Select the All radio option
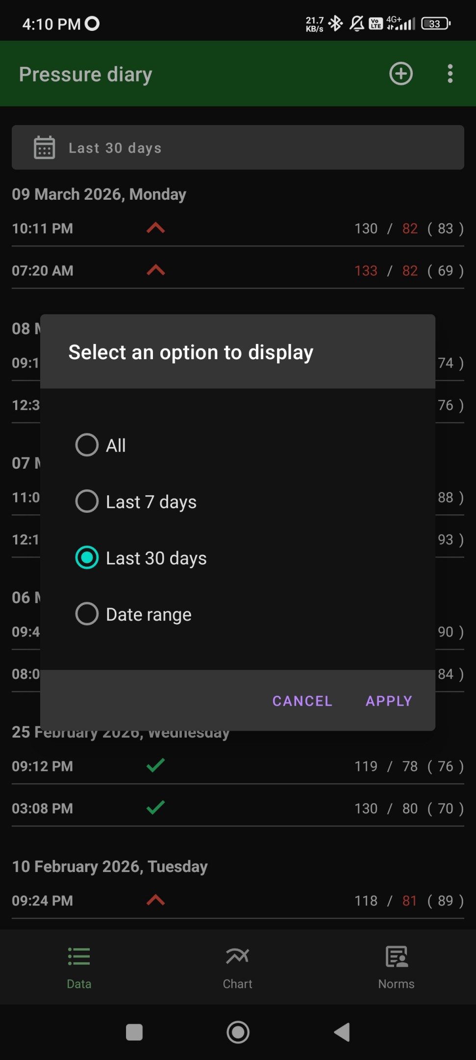Viewport: 476px width, 1060px height. point(87,445)
